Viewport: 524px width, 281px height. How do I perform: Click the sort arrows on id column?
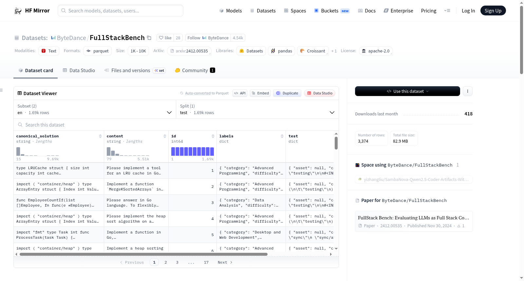(213, 136)
